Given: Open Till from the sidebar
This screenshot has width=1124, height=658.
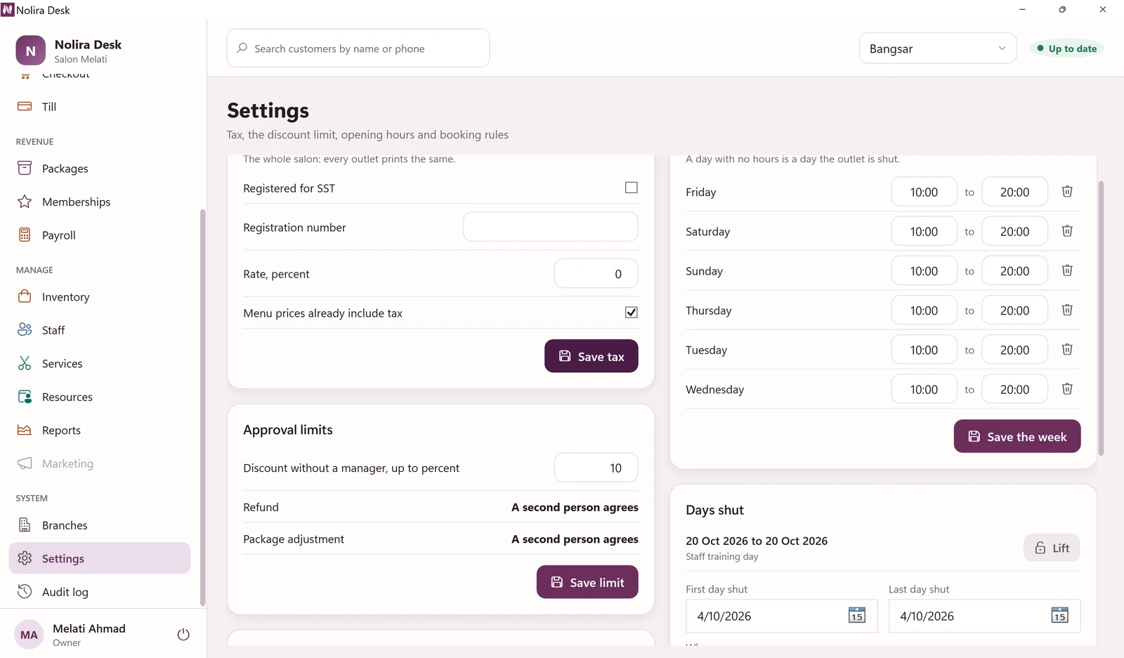Looking at the screenshot, I should 99,107.
